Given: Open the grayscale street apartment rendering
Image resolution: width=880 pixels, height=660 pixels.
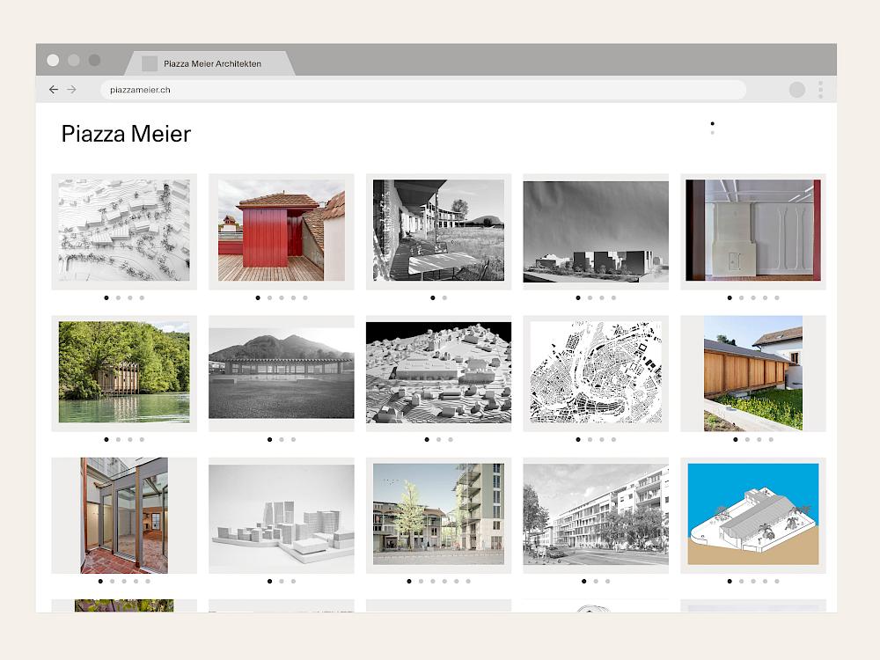Looking at the screenshot, I should tap(596, 515).
